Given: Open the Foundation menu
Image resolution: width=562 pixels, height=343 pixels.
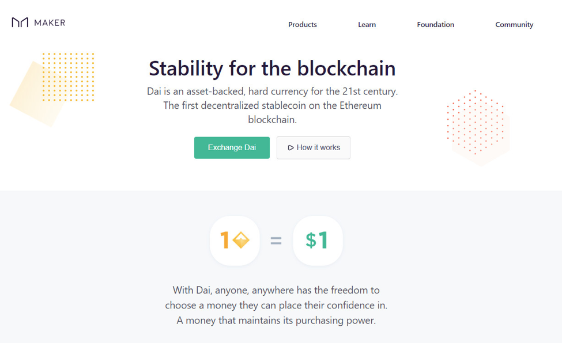Looking at the screenshot, I should [x=436, y=24].
